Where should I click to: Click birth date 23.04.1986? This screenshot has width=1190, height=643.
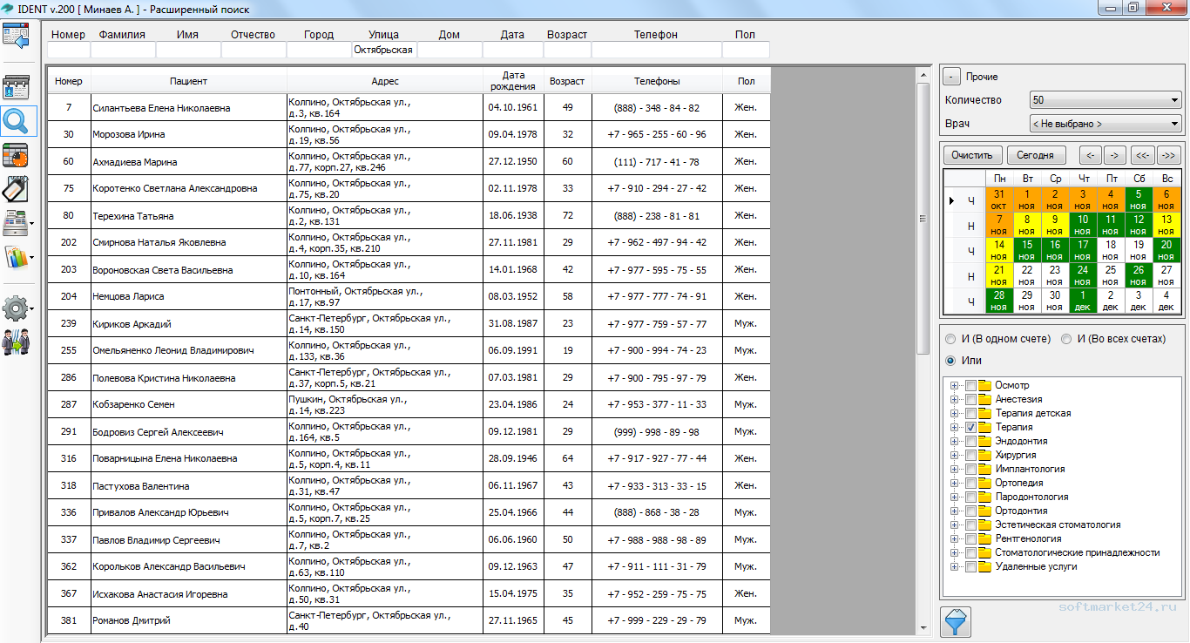tap(513, 405)
